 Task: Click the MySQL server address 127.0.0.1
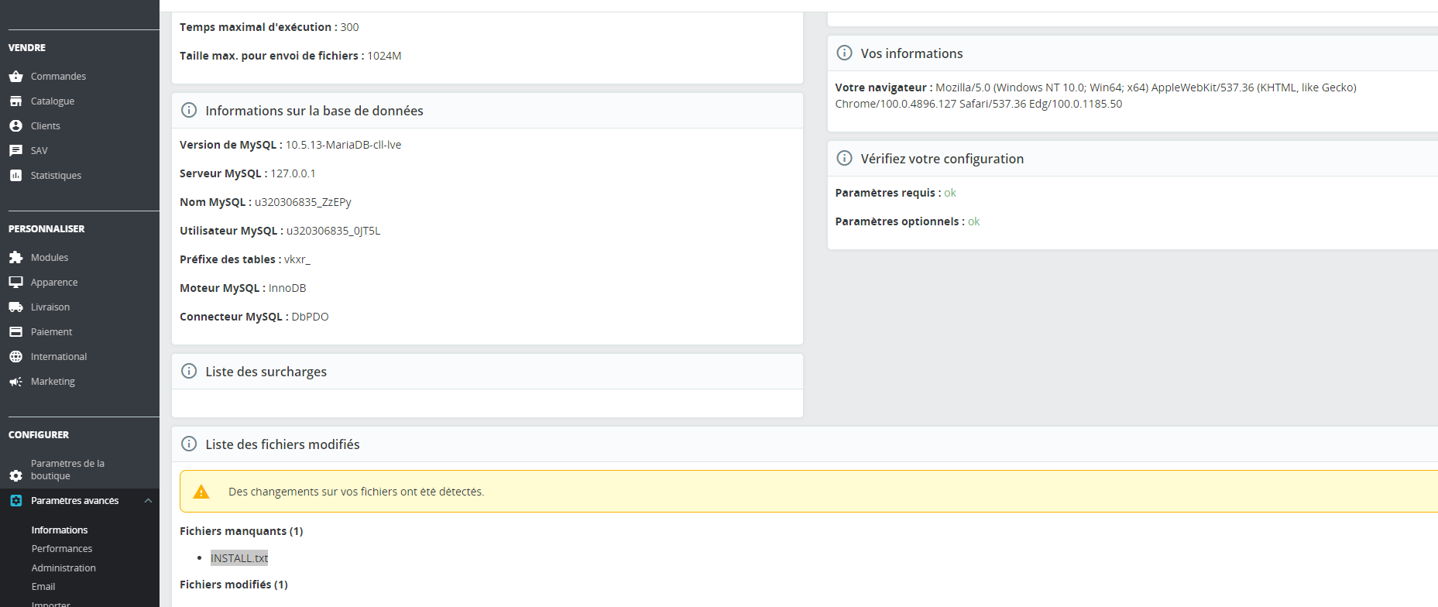[x=293, y=173]
